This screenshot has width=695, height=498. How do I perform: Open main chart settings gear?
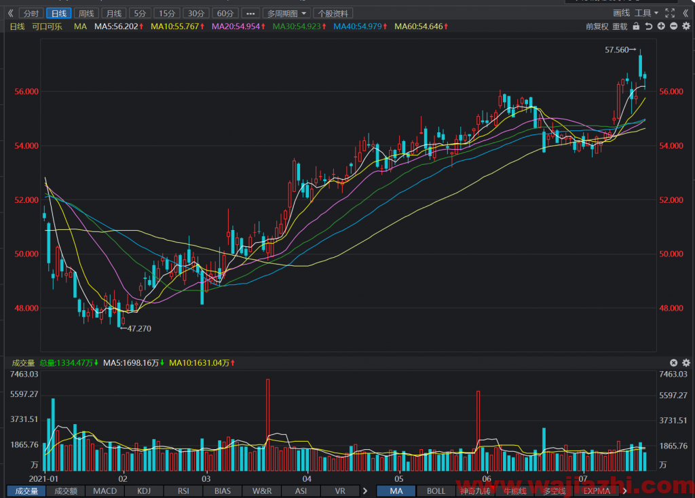pos(685,26)
